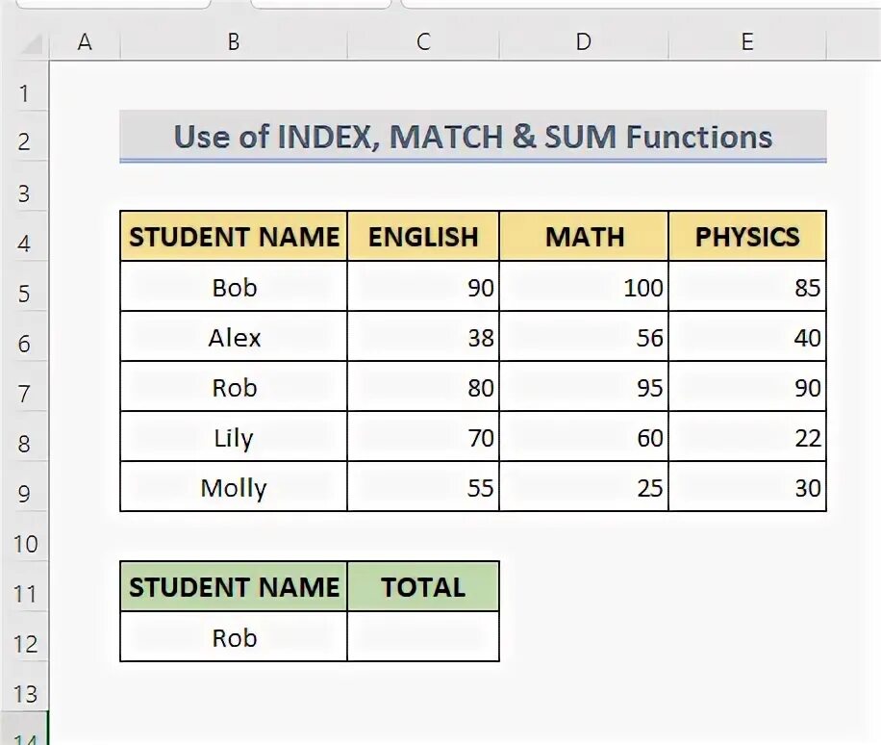
Task: Select column D header
Action: 584,42
